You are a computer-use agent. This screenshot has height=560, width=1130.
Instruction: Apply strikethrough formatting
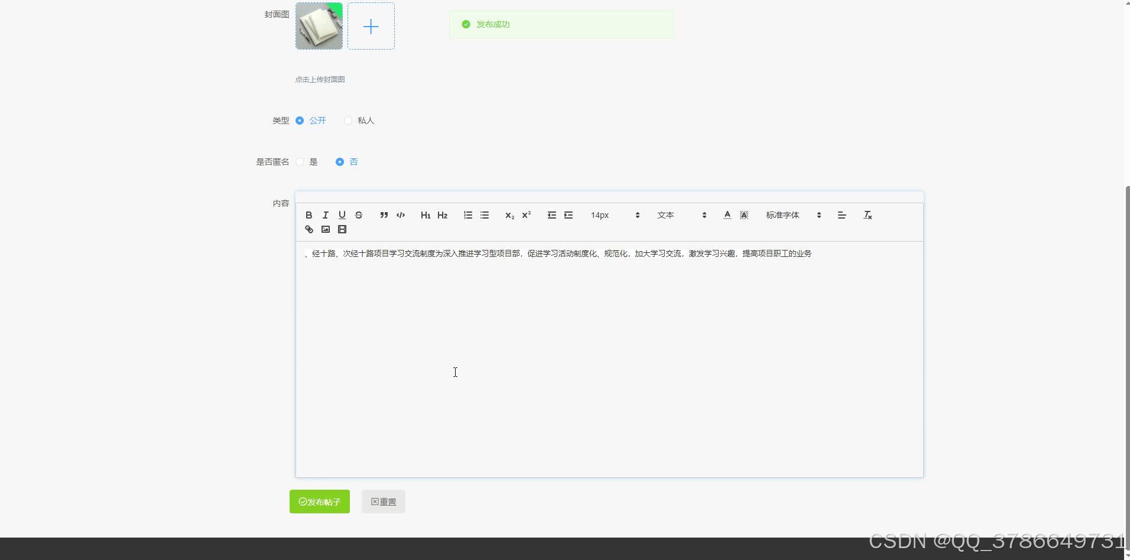(358, 215)
